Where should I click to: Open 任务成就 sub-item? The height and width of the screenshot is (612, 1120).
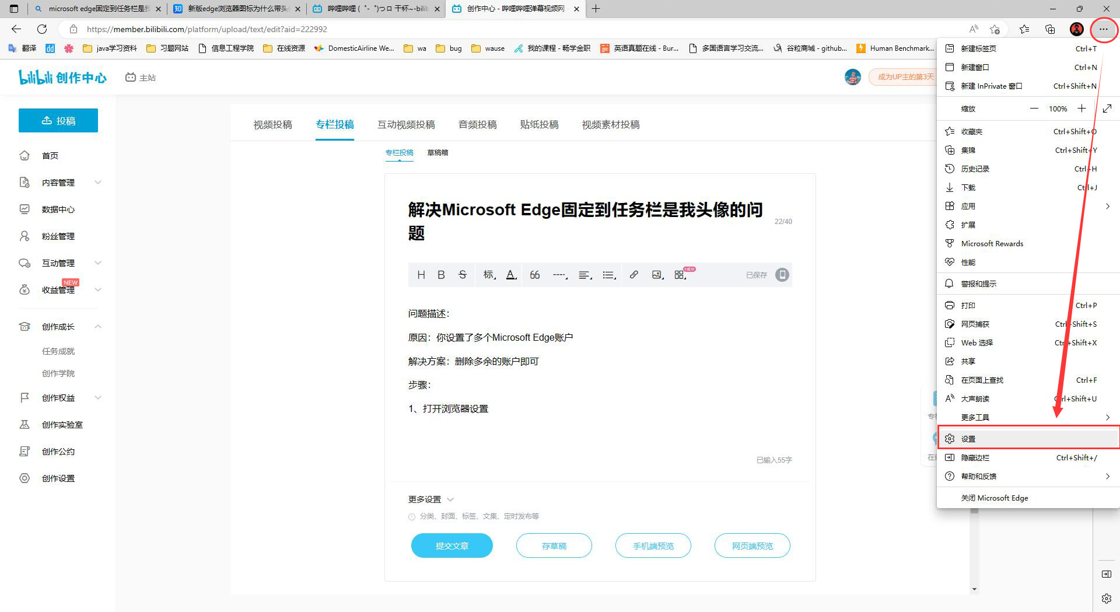(x=58, y=351)
